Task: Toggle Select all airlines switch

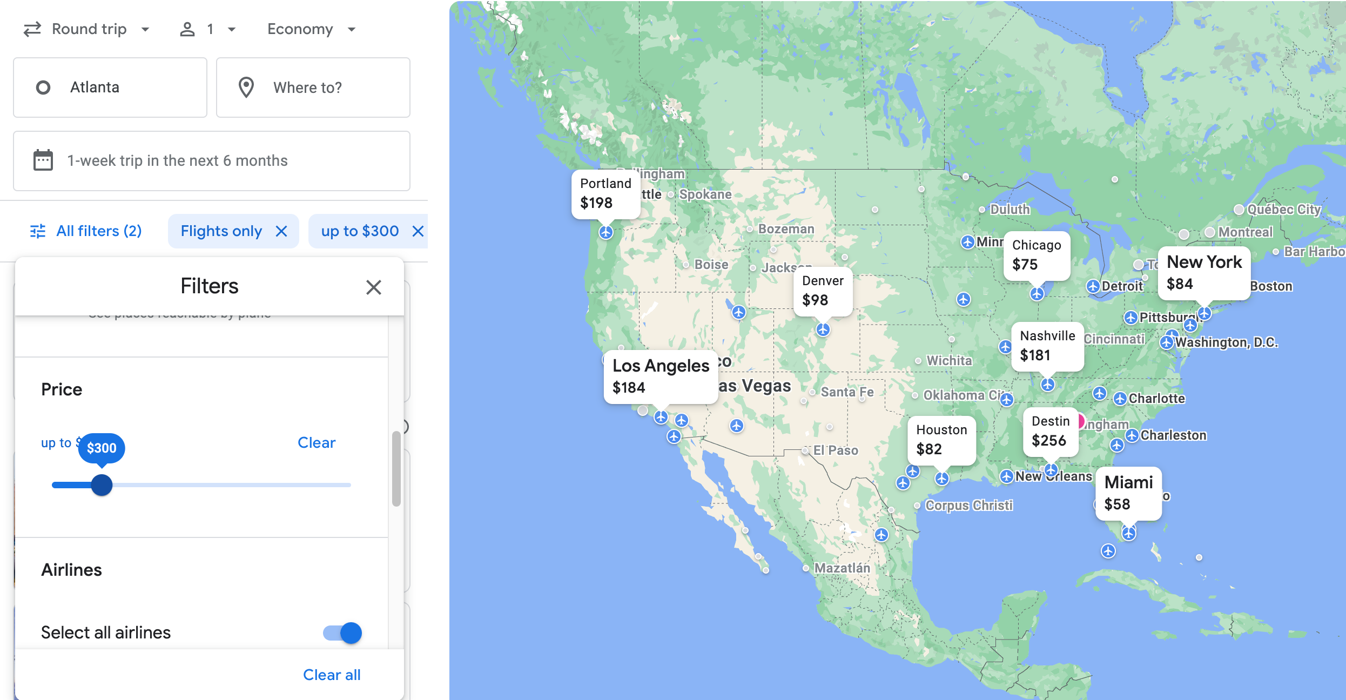Action: click(342, 632)
